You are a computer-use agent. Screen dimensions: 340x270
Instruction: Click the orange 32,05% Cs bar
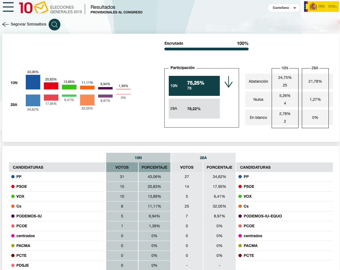[87, 100]
